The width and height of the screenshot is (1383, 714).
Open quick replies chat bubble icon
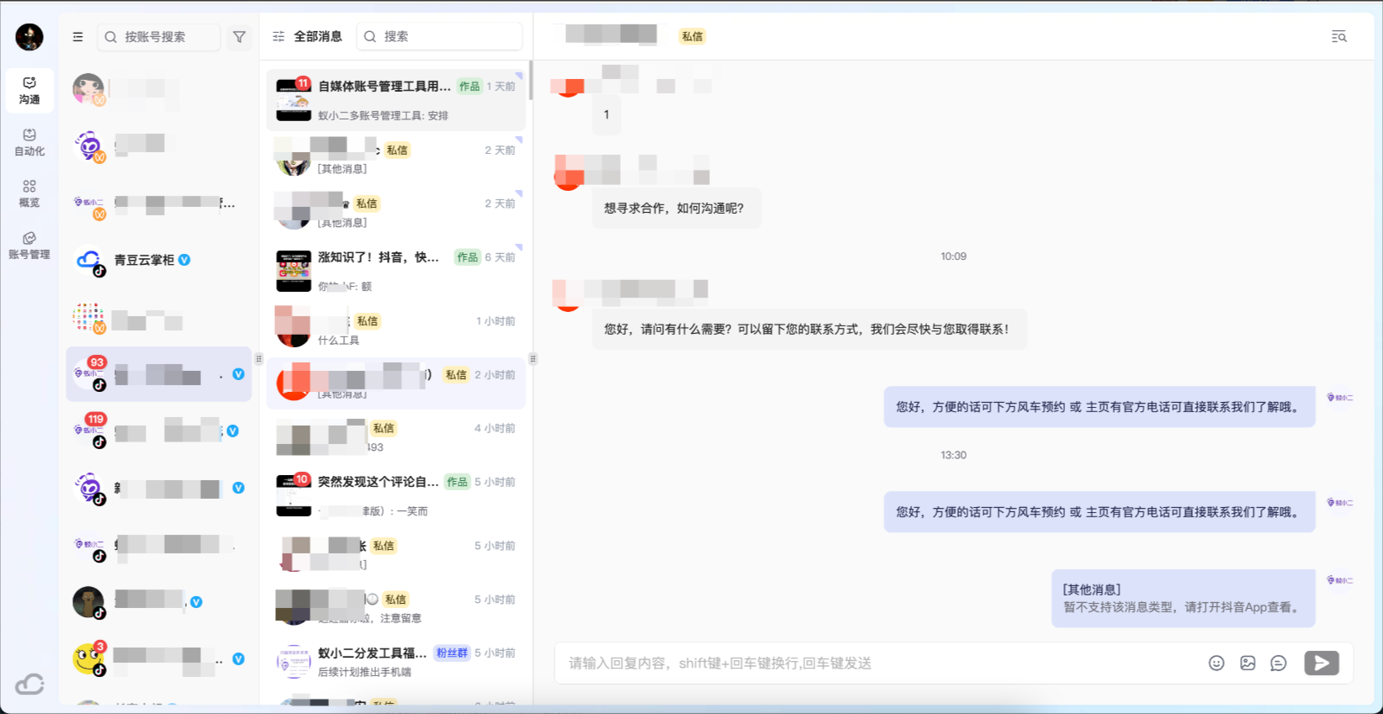tap(1279, 664)
